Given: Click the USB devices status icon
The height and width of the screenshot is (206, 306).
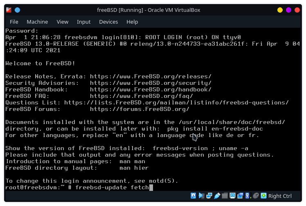Looking at the screenshot, I should pos(217,196).
